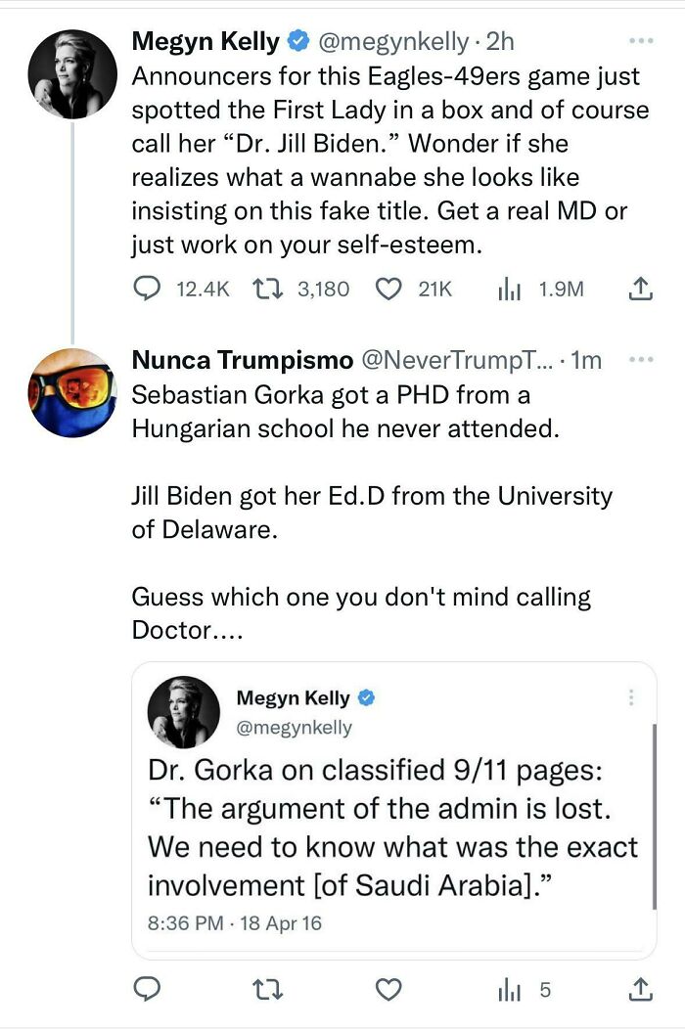The height and width of the screenshot is (1030, 685).
Task: Click the quoted tweet's 8:36 PM timestamp
Action: pos(234,921)
